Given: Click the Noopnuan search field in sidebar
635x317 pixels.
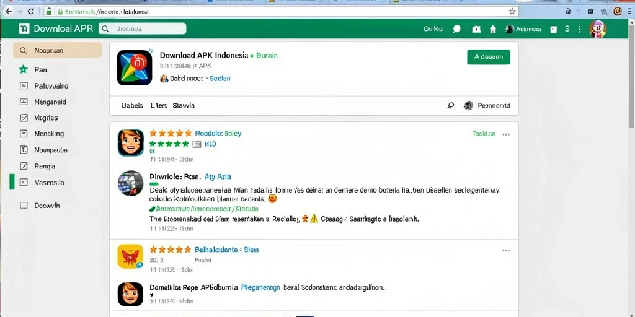Looking at the screenshot, I should pyautogui.click(x=58, y=51).
